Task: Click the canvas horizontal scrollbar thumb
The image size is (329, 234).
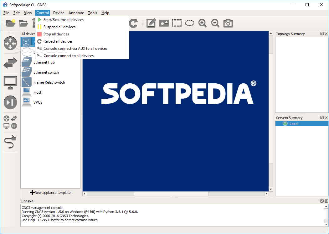Action: [171, 194]
